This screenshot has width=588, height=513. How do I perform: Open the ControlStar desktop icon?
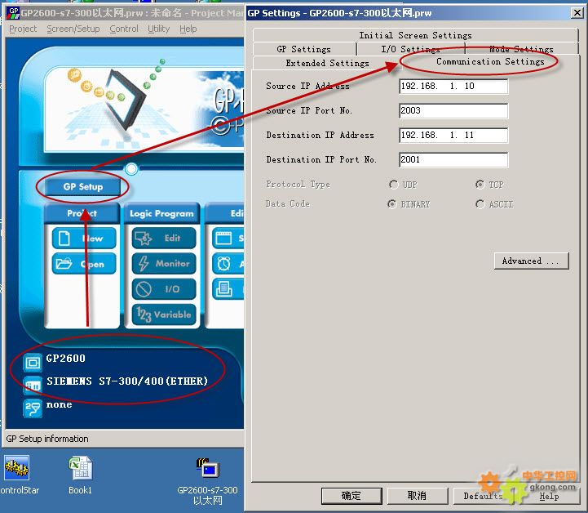click(x=16, y=470)
